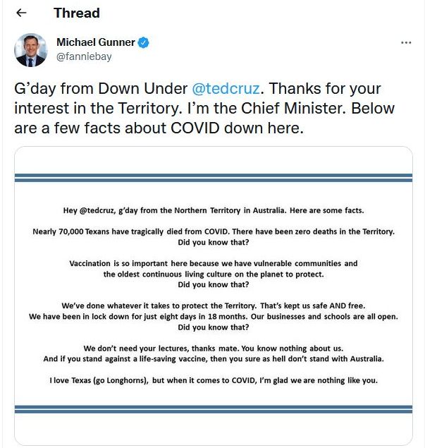Click "G'day from Down Under" tweet text
This screenshot has height=448, width=425.
click(x=101, y=90)
